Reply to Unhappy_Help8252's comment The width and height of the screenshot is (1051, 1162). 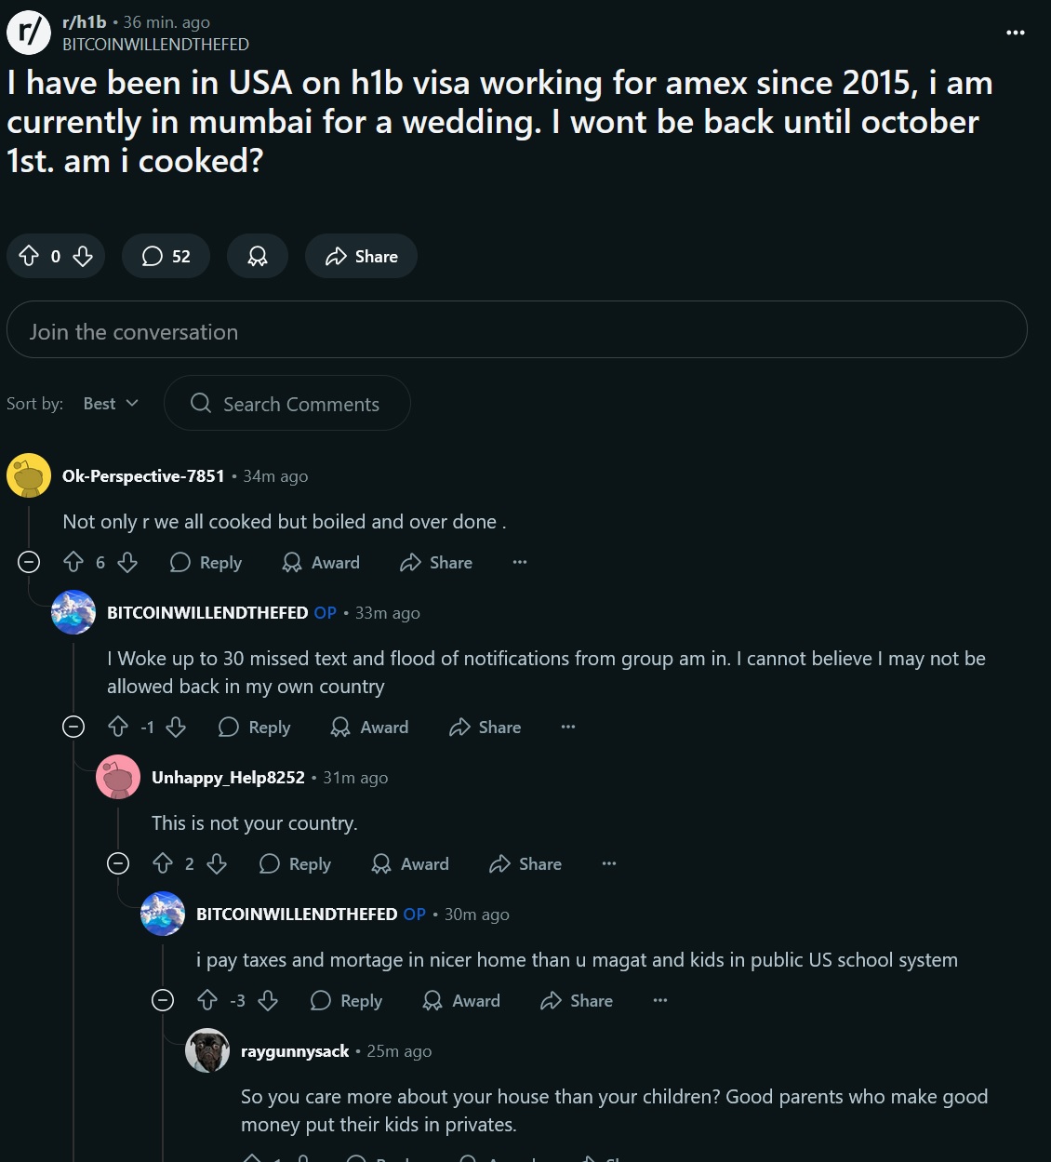[296, 863]
